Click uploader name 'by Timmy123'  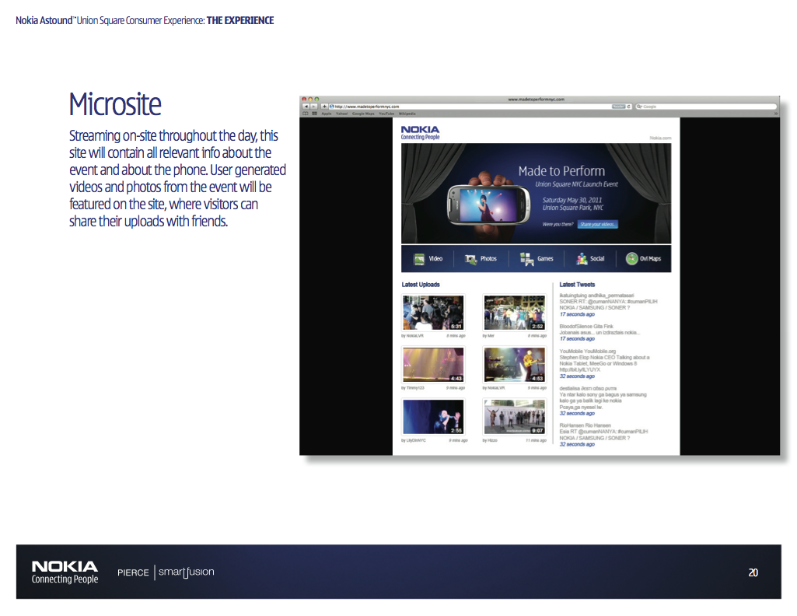tap(413, 388)
